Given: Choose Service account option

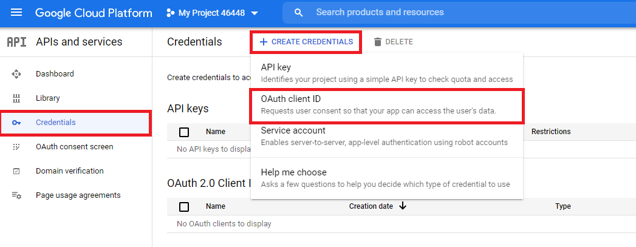Looking at the screenshot, I should (x=387, y=137).
